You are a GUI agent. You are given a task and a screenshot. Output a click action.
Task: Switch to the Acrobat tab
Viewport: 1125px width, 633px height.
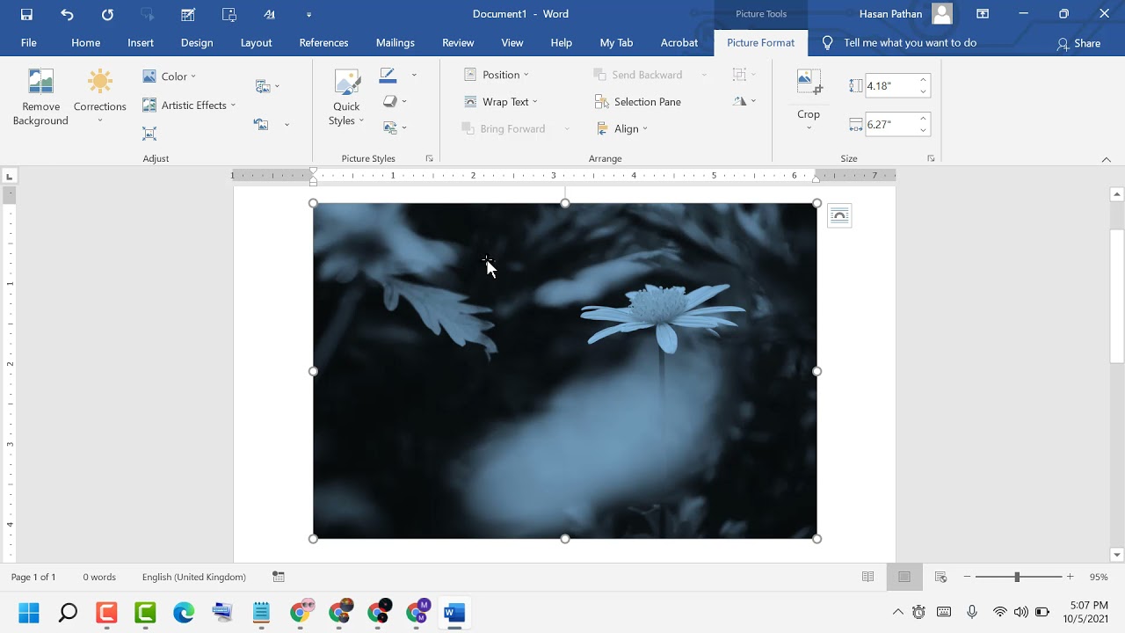click(679, 42)
